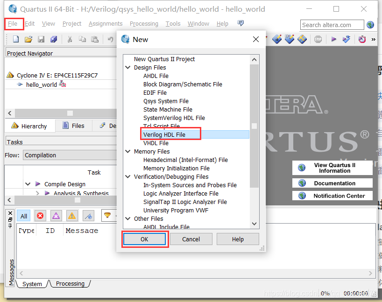
Task: Switch to the System messages tab
Action: click(x=32, y=284)
